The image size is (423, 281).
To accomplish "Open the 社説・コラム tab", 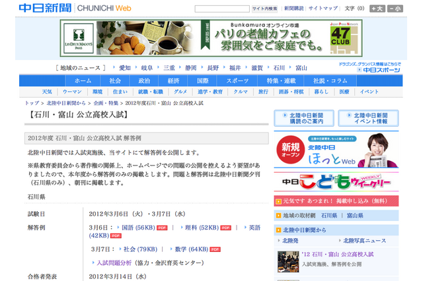I will pos(330,80).
